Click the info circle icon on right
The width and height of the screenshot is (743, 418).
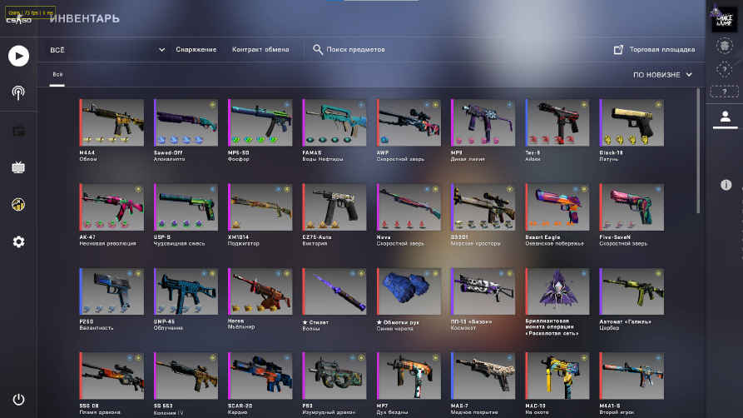726,185
